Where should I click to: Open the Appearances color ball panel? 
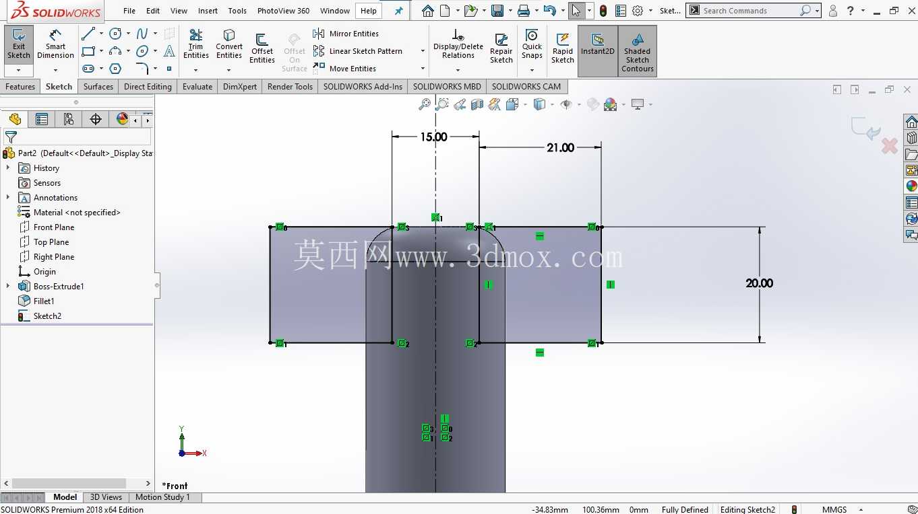click(911, 186)
